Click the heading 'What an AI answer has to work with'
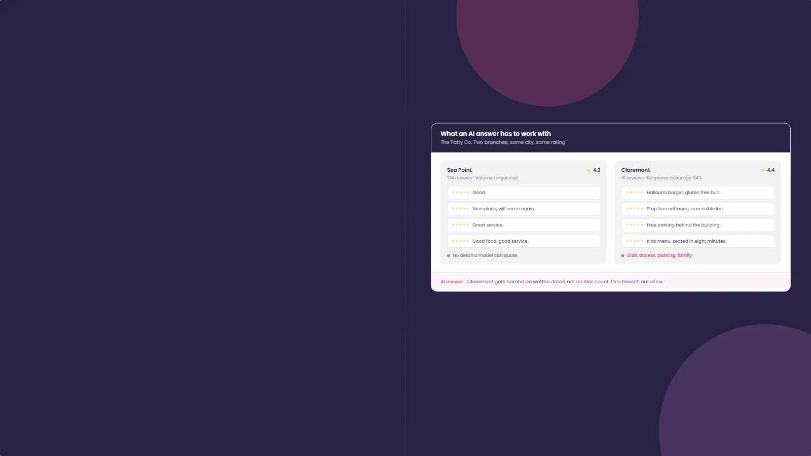This screenshot has height=456, width=811. [496, 134]
